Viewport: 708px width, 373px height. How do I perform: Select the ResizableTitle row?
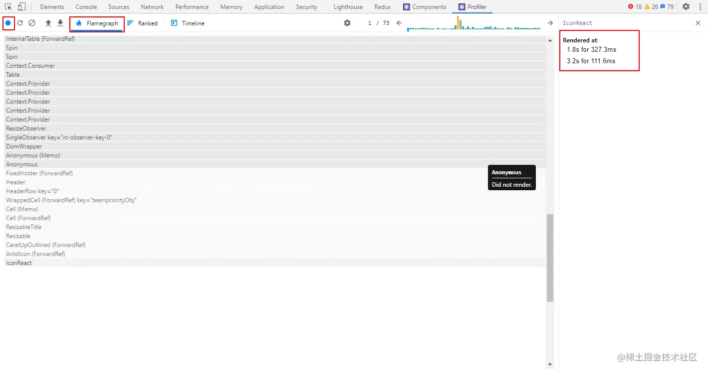coord(275,227)
